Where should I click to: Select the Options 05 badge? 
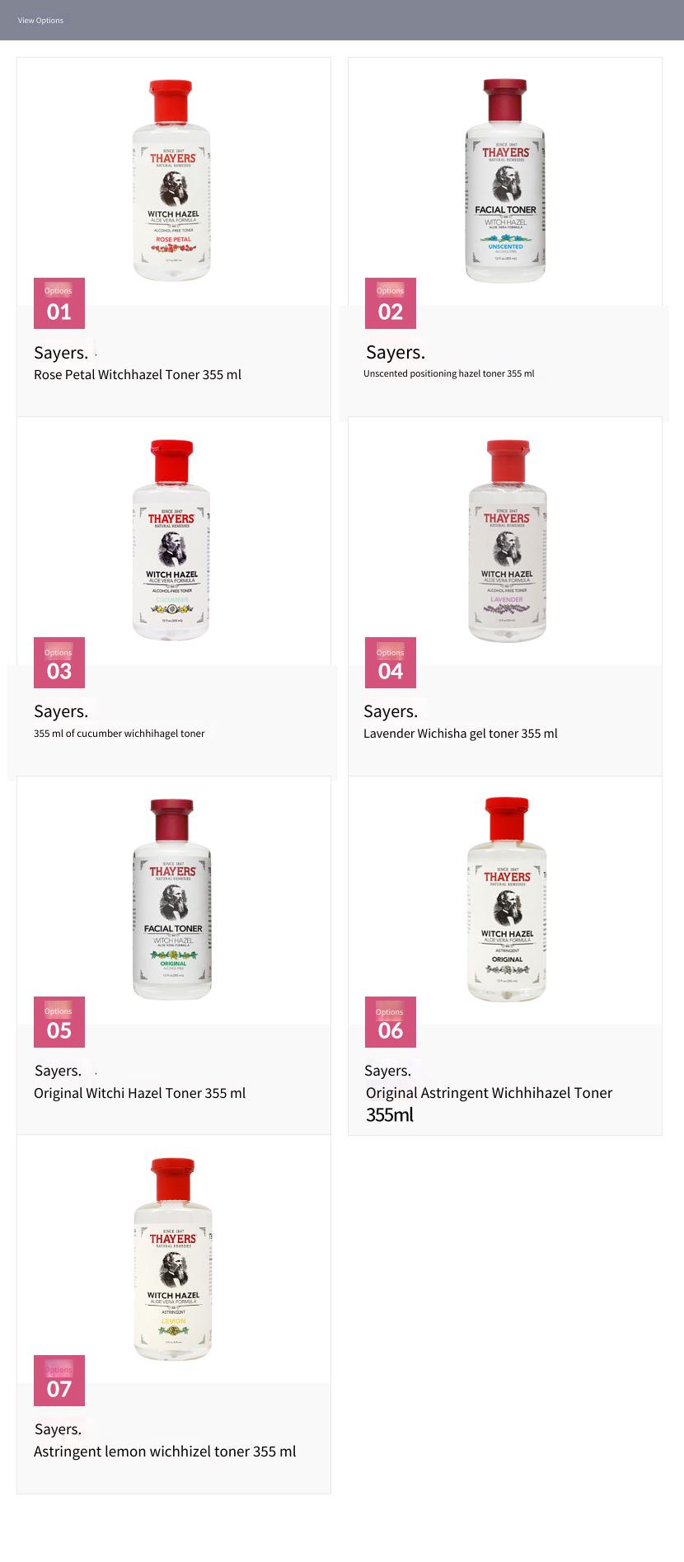[59, 1022]
